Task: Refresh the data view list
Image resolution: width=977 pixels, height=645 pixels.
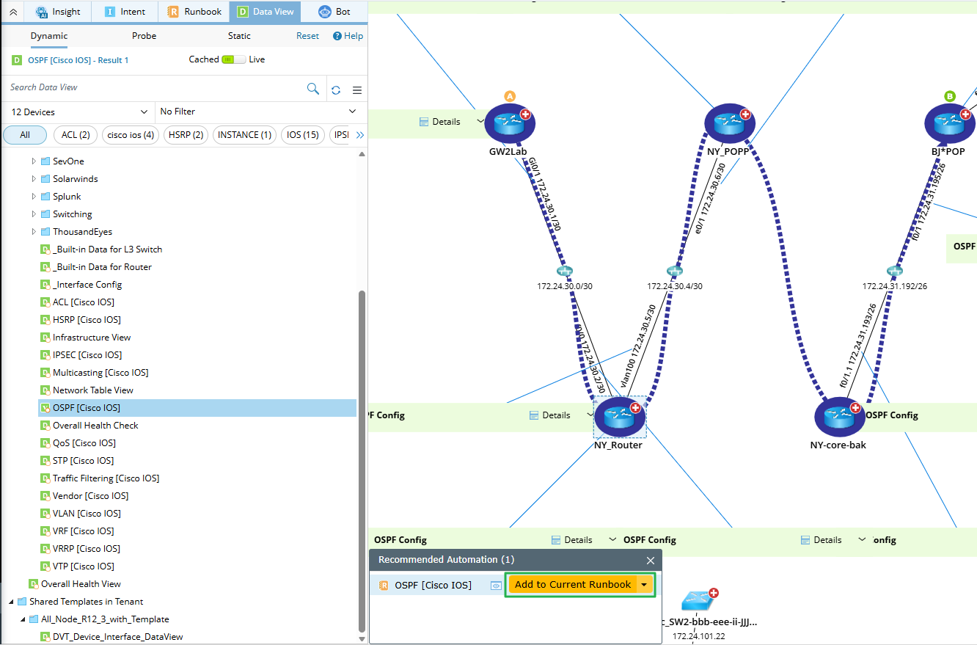Action: click(x=336, y=90)
